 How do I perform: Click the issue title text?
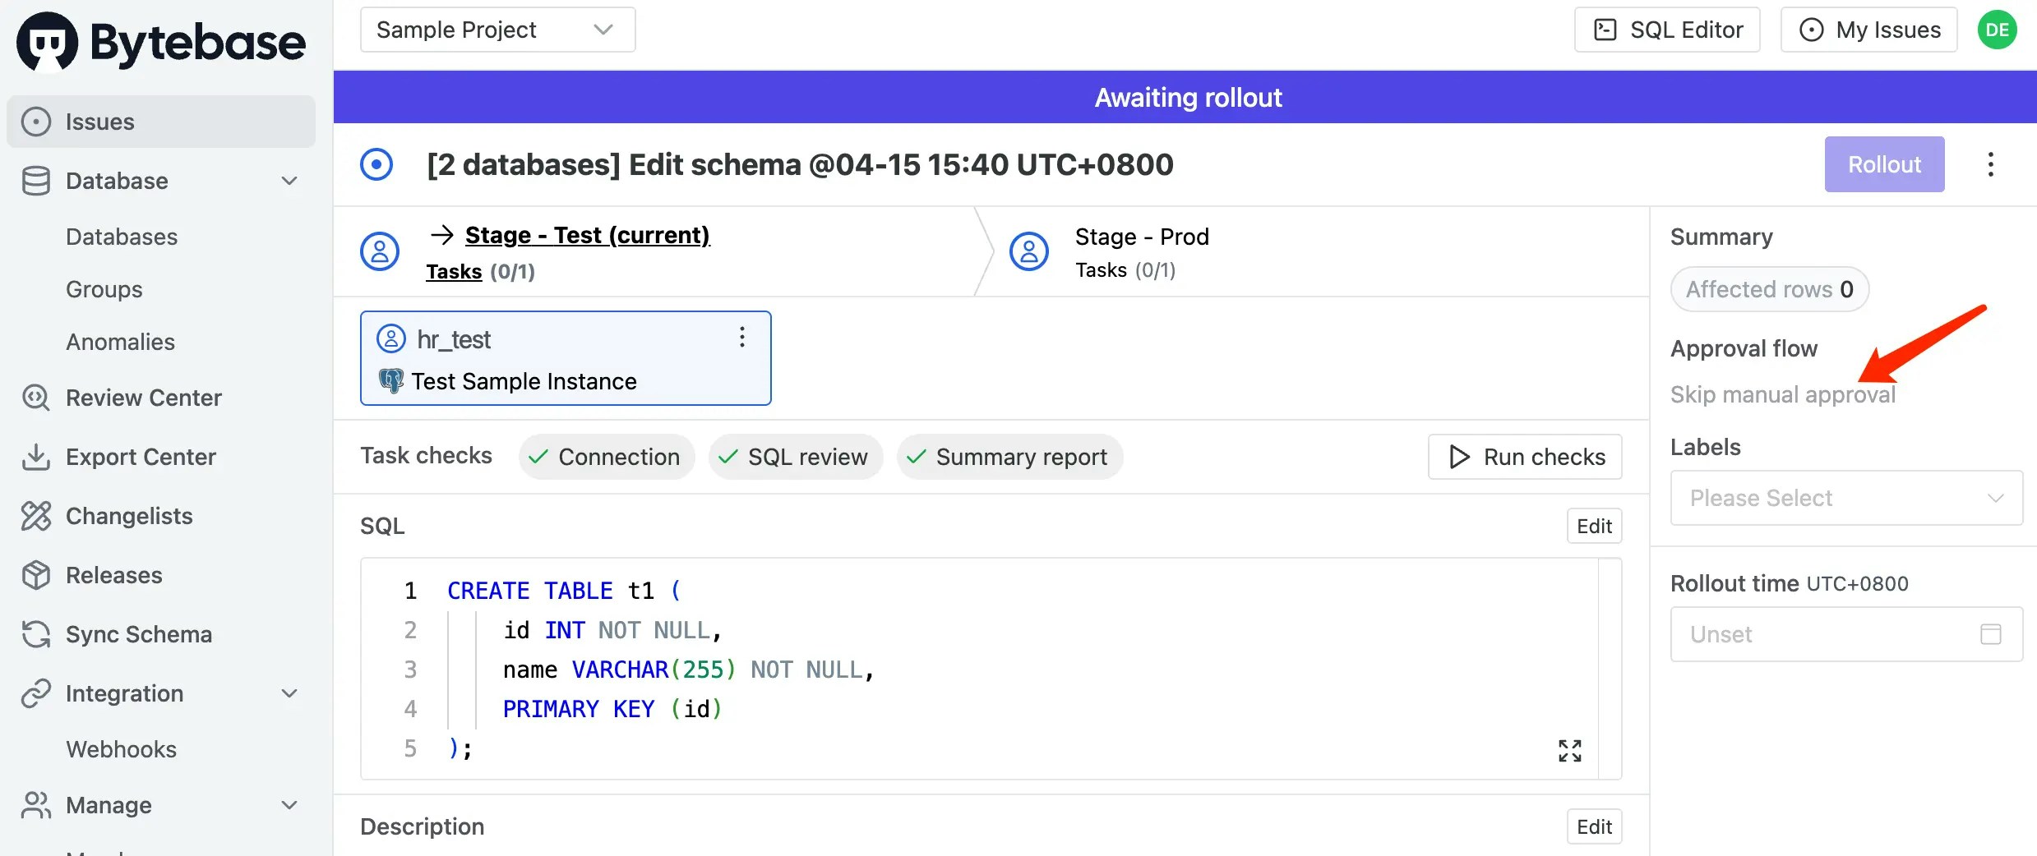click(800, 164)
